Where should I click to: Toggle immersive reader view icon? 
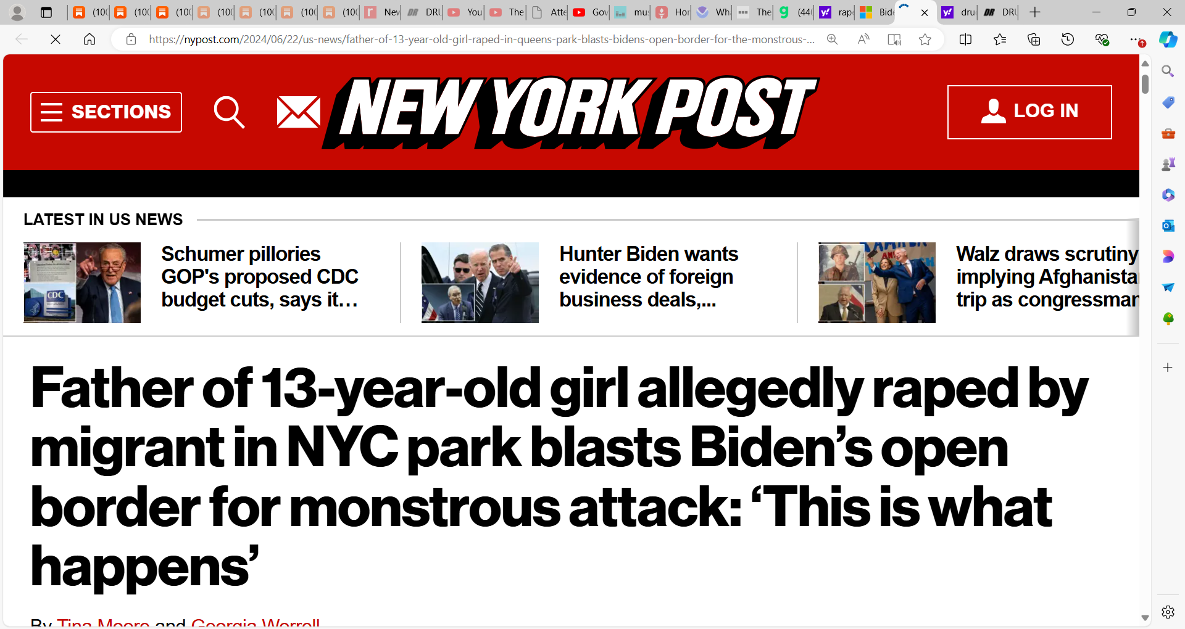point(894,39)
